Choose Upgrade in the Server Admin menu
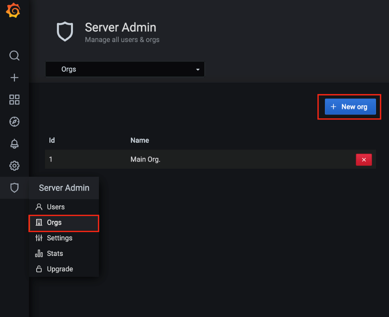 pyautogui.click(x=60, y=269)
